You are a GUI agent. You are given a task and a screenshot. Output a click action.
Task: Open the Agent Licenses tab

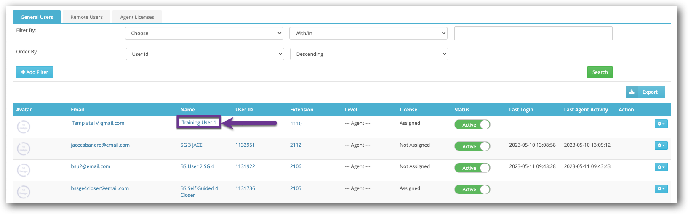[137, 17]
